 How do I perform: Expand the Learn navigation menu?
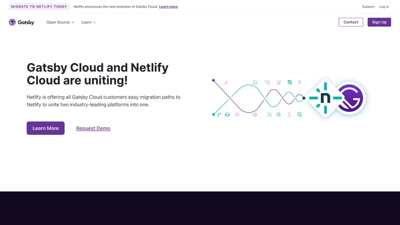click(x=89, y=23)
